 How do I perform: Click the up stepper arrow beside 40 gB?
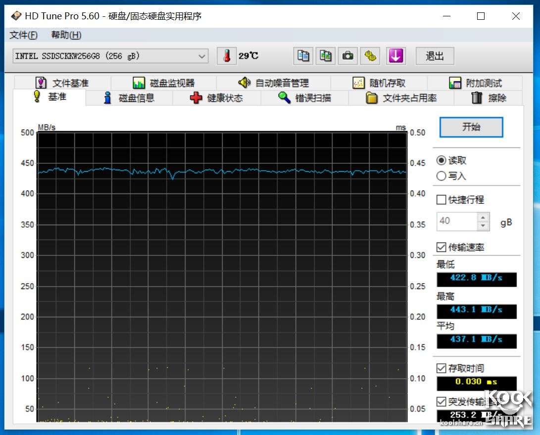pyautogui.click(x=483, y=218)
